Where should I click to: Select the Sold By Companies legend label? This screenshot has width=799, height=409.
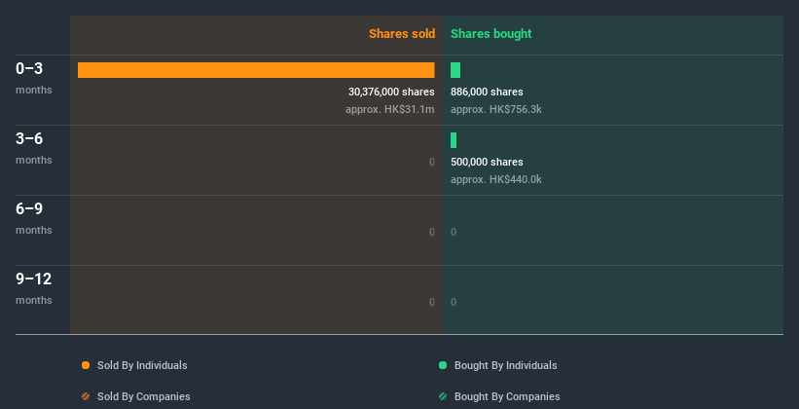[144, 396]
